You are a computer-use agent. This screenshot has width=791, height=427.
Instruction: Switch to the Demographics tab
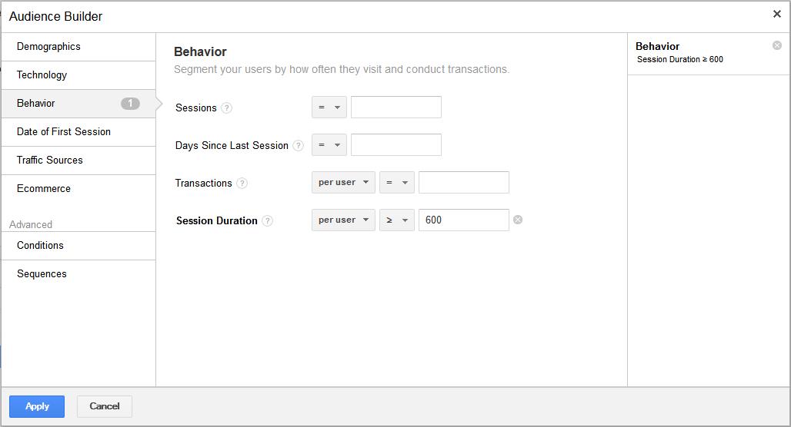coord(48,47)
